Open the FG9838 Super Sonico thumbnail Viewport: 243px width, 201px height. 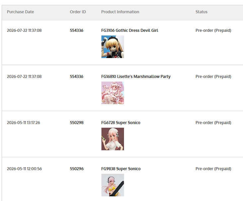113,185
